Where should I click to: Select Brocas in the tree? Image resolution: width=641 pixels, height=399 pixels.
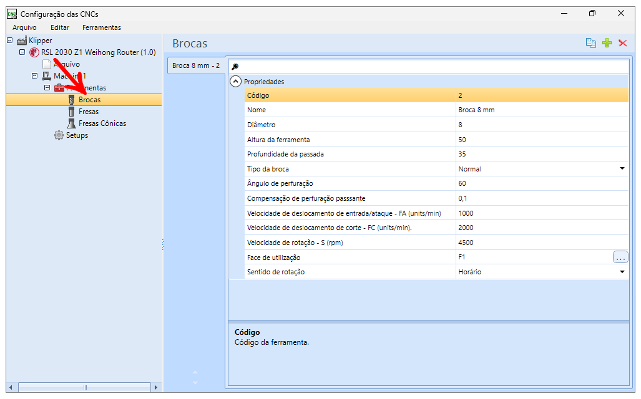[89, 100]
